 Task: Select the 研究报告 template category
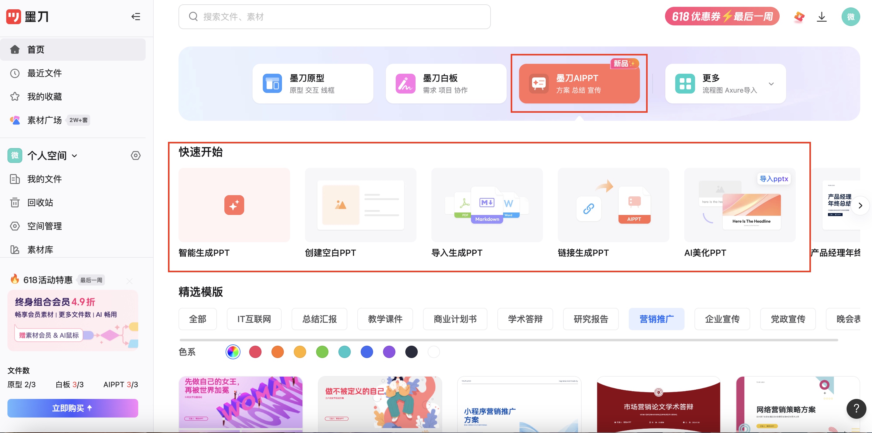click(591, 319)
